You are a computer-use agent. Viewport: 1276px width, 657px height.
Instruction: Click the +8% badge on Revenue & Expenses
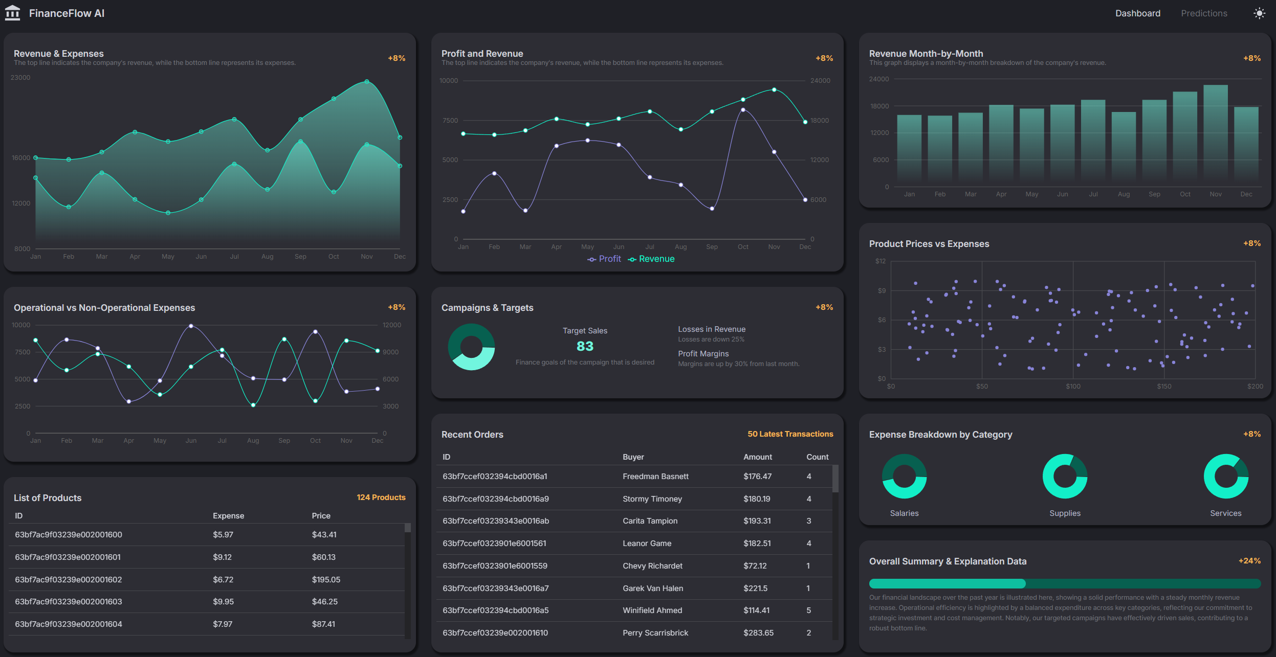397,58
